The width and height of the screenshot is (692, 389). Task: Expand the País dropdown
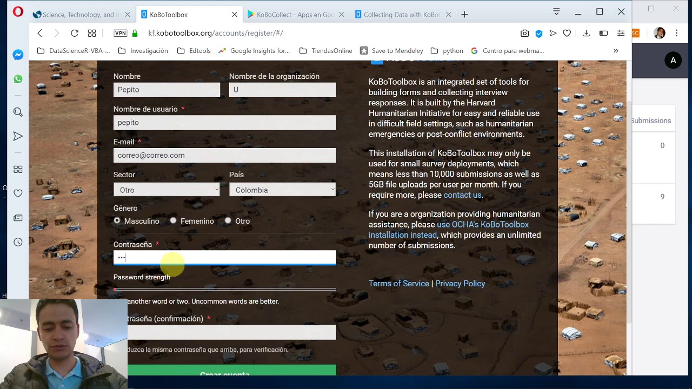click(x=283, y=190)
